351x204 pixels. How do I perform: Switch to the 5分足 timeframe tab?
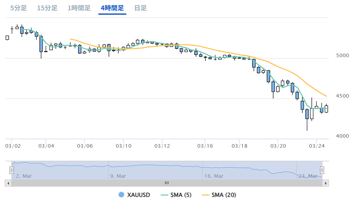(x=18, y=8)
